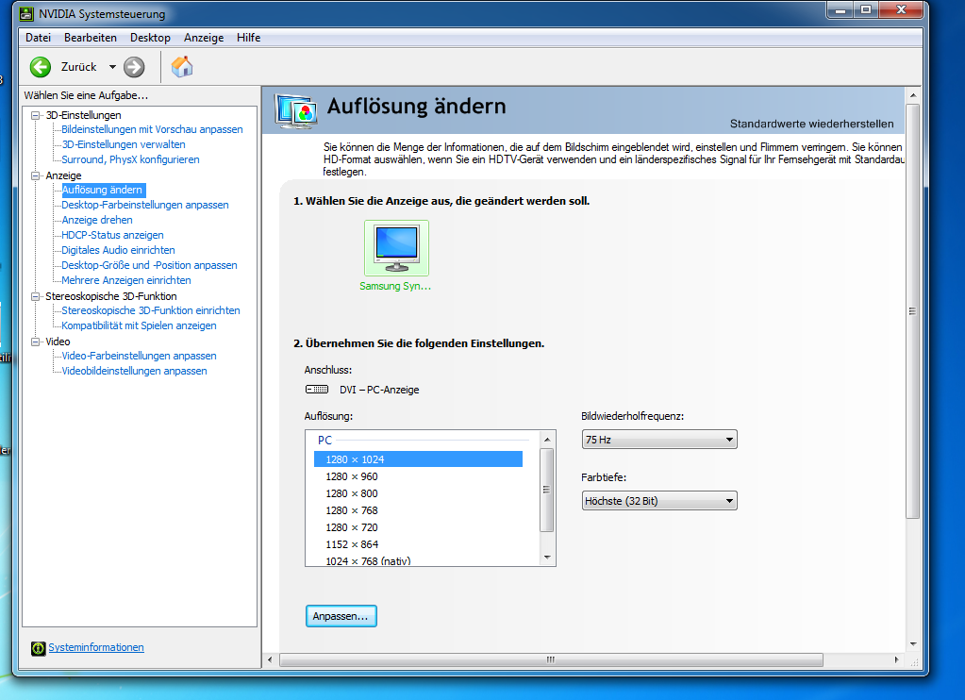Click the NVIDIA title bar app icon
This screenshot has width=965, height=700.
coord(26,13)
